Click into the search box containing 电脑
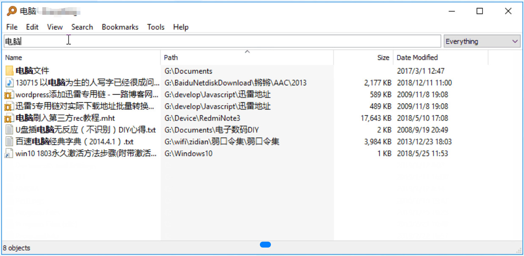The image size is (524, 256). click(x=222, y=41)
